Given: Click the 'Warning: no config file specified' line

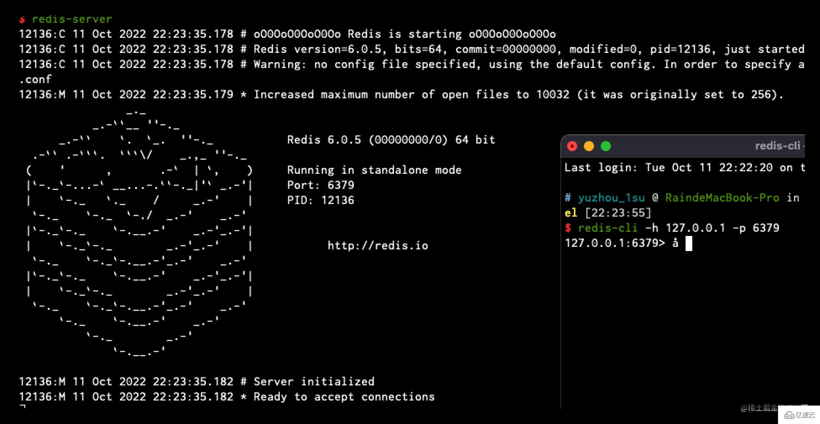Looking at the screenshot, I should (x=412, y=64).
